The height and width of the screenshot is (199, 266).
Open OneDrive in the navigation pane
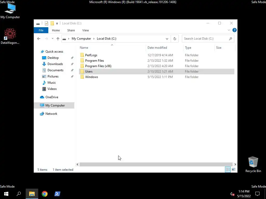(49, 97)
